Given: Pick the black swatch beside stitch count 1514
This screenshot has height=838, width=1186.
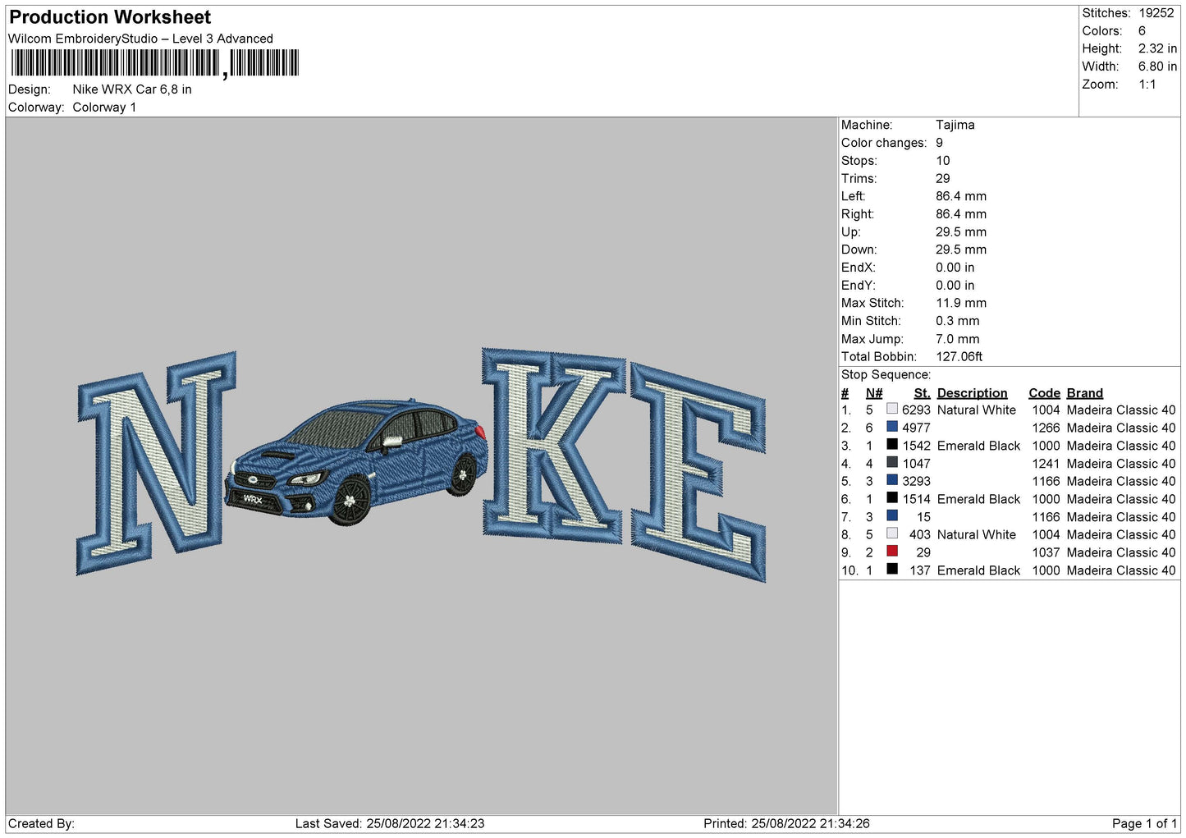Looking at the screenshot, I should (892, 498).
